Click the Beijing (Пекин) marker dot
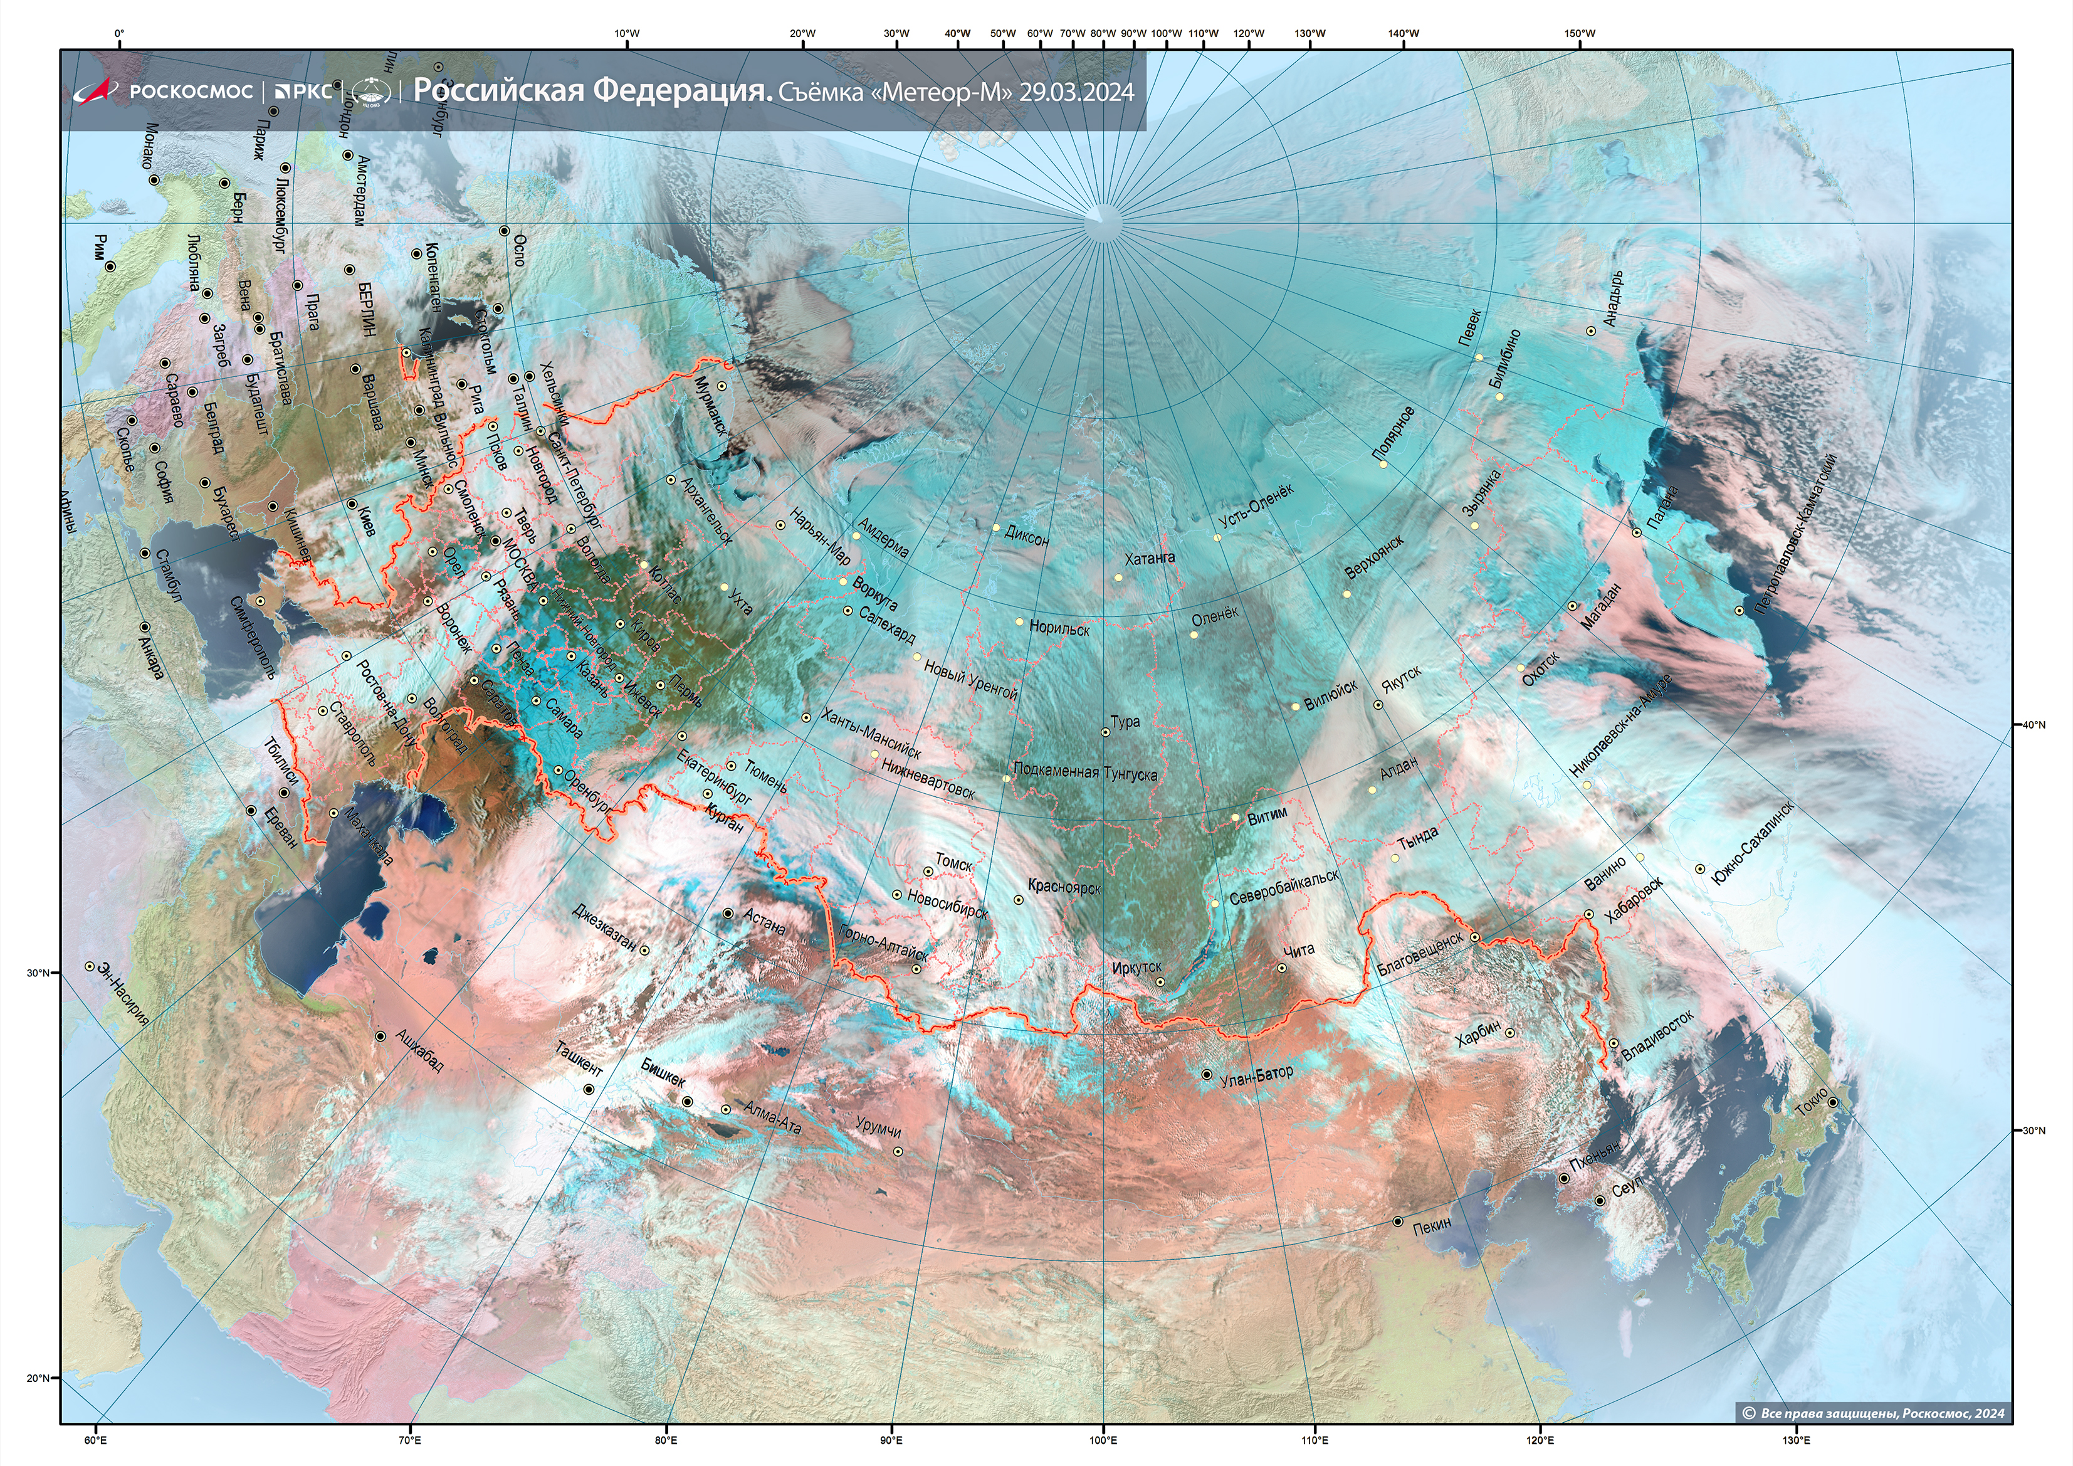 point(1398,1221)
